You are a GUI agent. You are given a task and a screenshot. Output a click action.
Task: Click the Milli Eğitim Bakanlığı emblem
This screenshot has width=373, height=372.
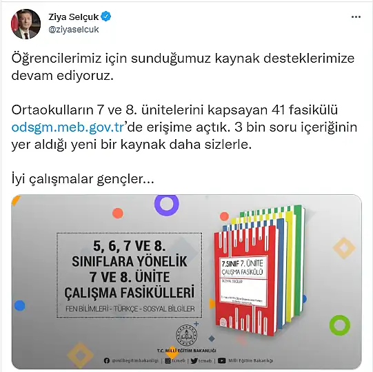(186, 335)
